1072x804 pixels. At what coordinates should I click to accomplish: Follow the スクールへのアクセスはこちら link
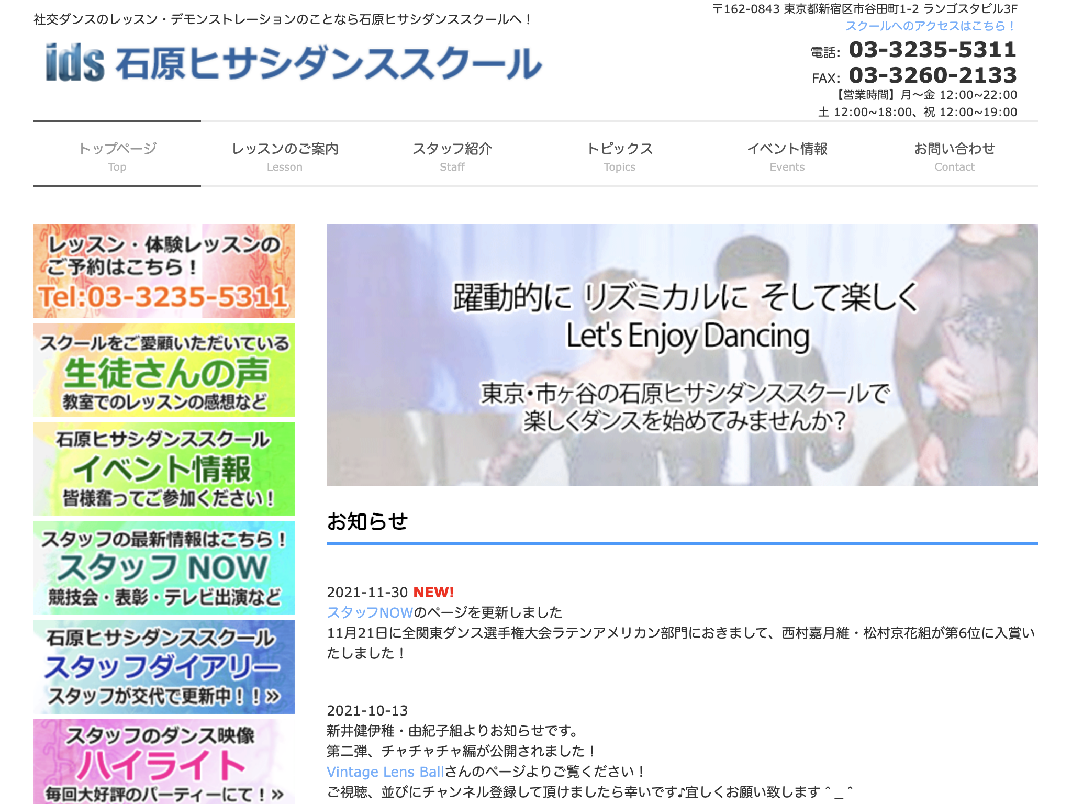point(930,26)
